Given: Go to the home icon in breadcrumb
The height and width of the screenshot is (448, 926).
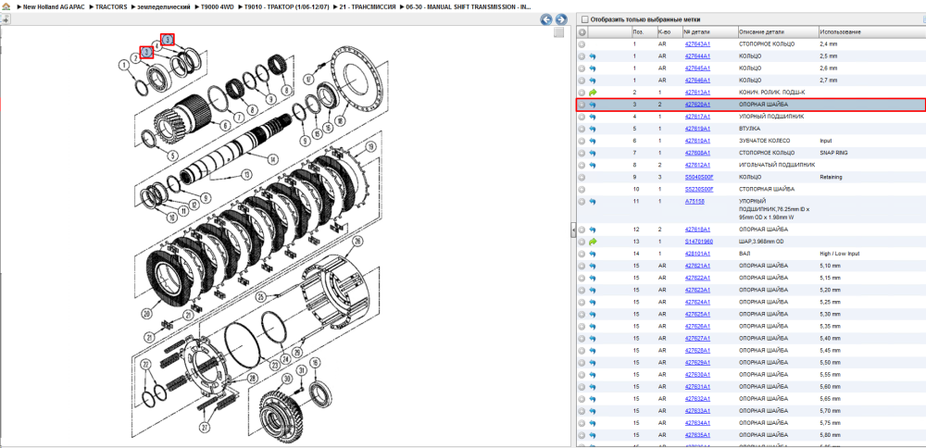Looking at the screenshot, I should point(7,6).
